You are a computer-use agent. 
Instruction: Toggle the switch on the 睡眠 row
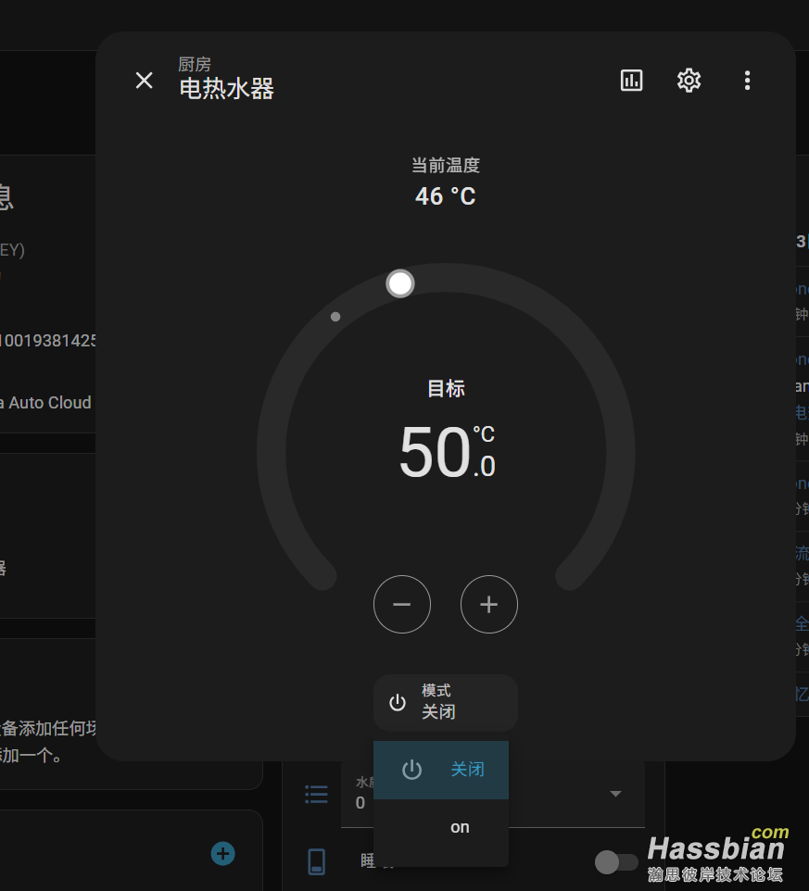tap(617, 862)
